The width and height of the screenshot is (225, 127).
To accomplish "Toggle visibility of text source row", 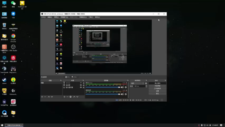I will (81, 83).
